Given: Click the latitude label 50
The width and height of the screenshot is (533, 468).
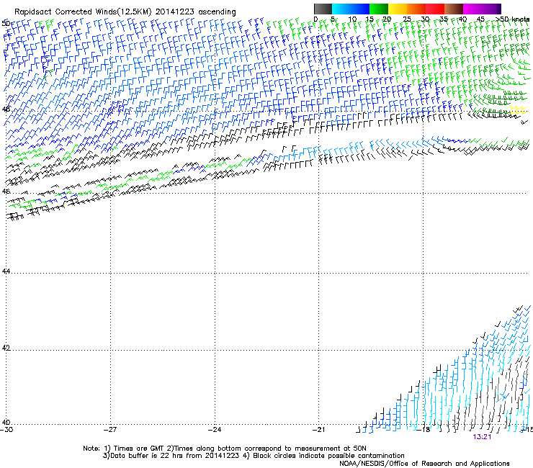Looking at the screenshot, I should click(x=6, y=24).
